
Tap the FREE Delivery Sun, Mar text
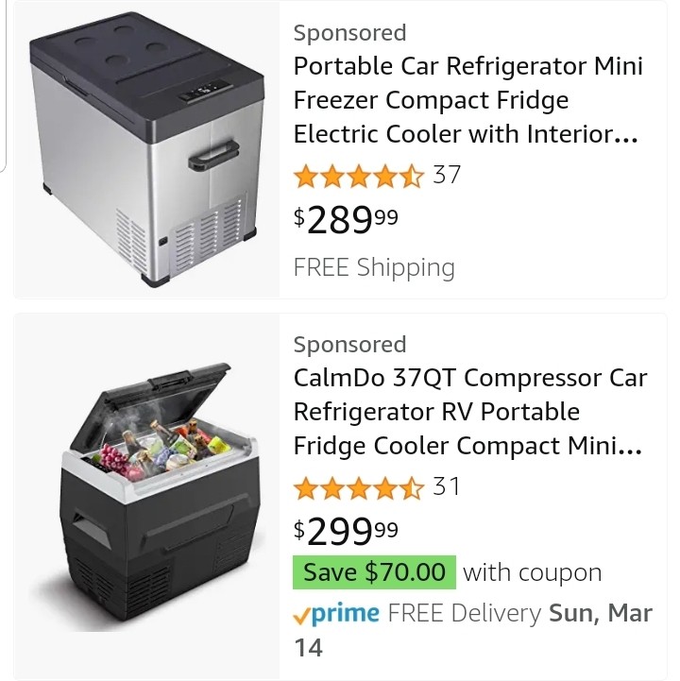[x=519, y=614]
